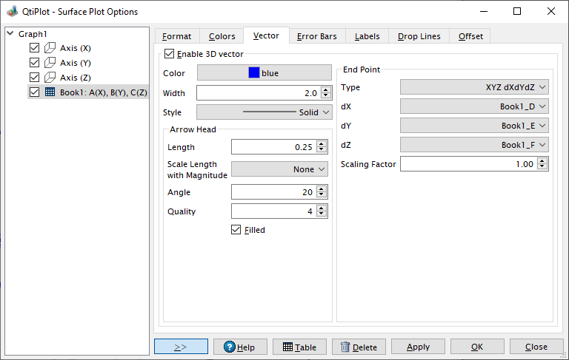Click the QtiPlot app icon in title bar
569x360 pixels.
point(11,11)
